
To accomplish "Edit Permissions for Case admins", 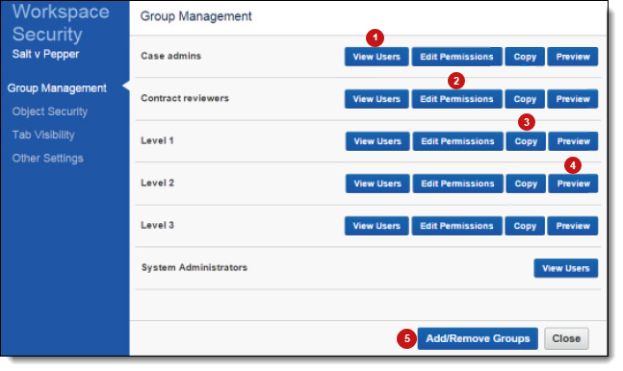I will [456, 57].
